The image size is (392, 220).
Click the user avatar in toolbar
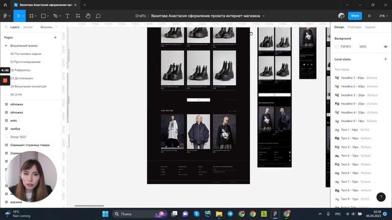341,16
